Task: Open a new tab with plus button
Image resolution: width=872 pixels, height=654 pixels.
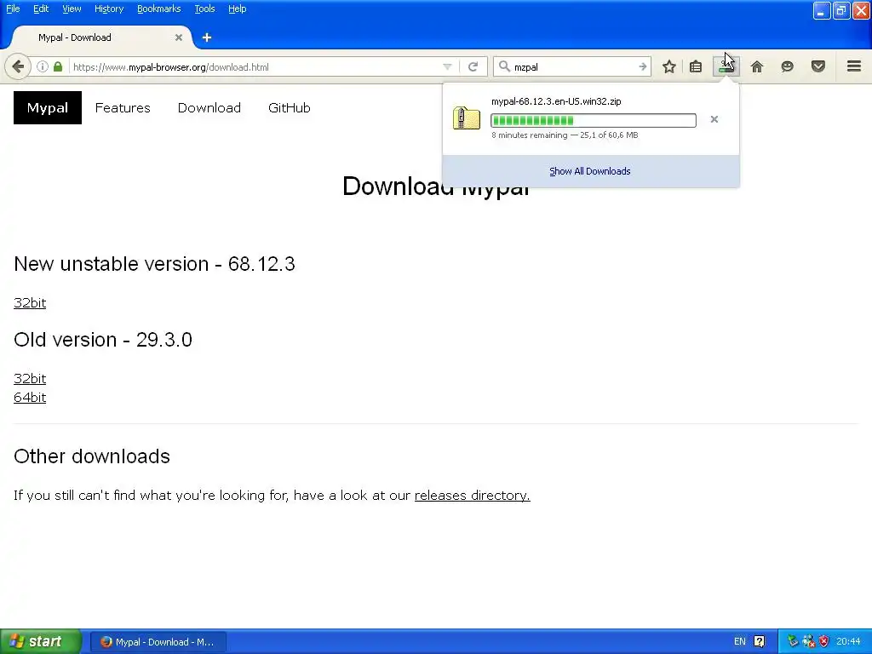Action: tap(207, 37)
